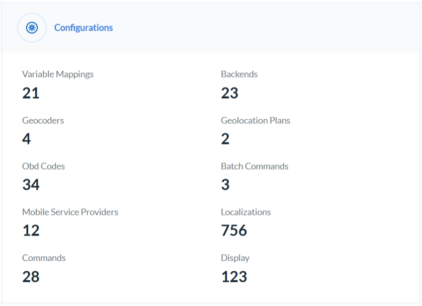Go to Obd Codes
Viewport: 422px width, 306px height.
pos(43,166)
